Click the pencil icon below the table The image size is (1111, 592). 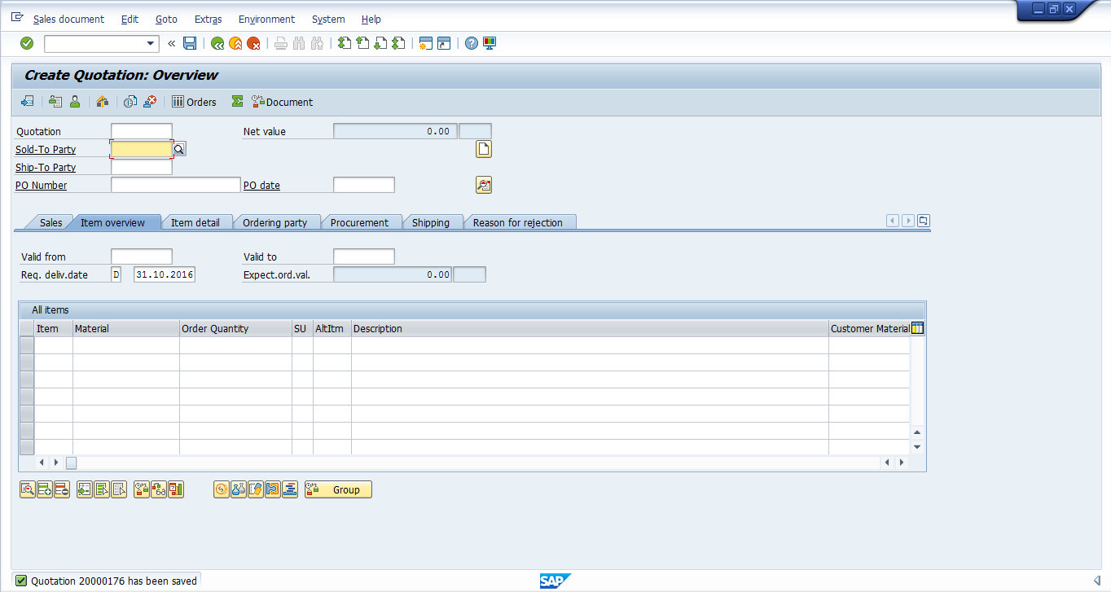(x=256, y=489)
